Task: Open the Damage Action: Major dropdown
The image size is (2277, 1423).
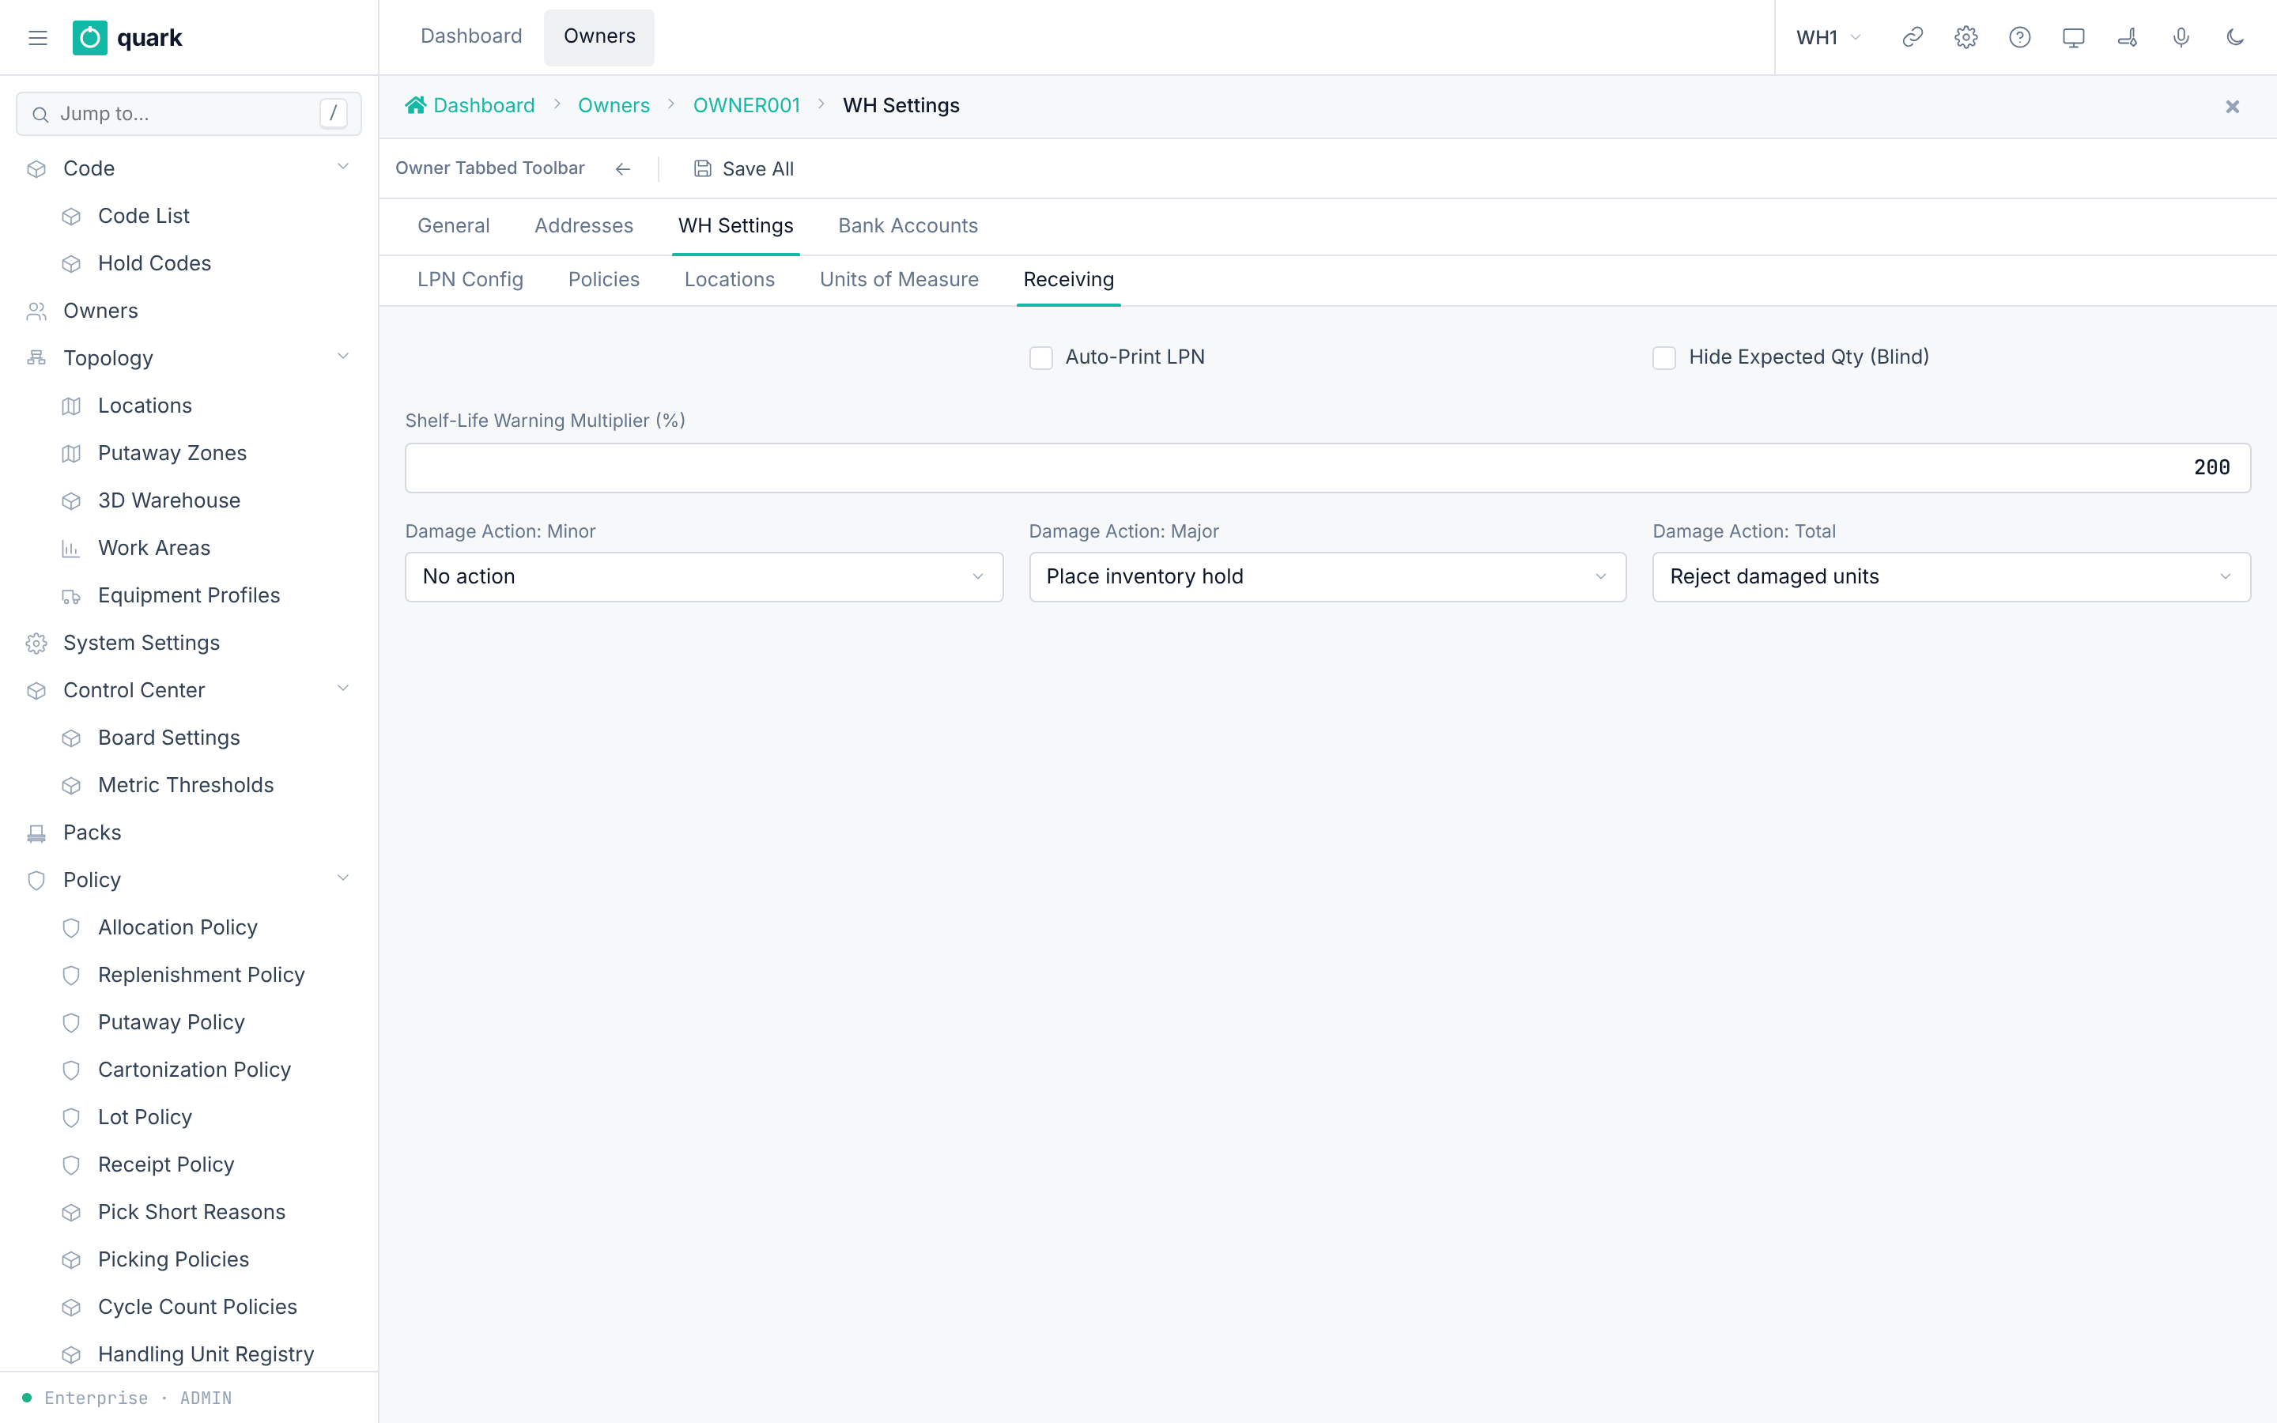Action: (x=1327, y=576)
